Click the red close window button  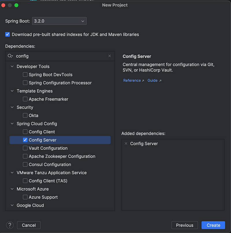tap(4, 5)
